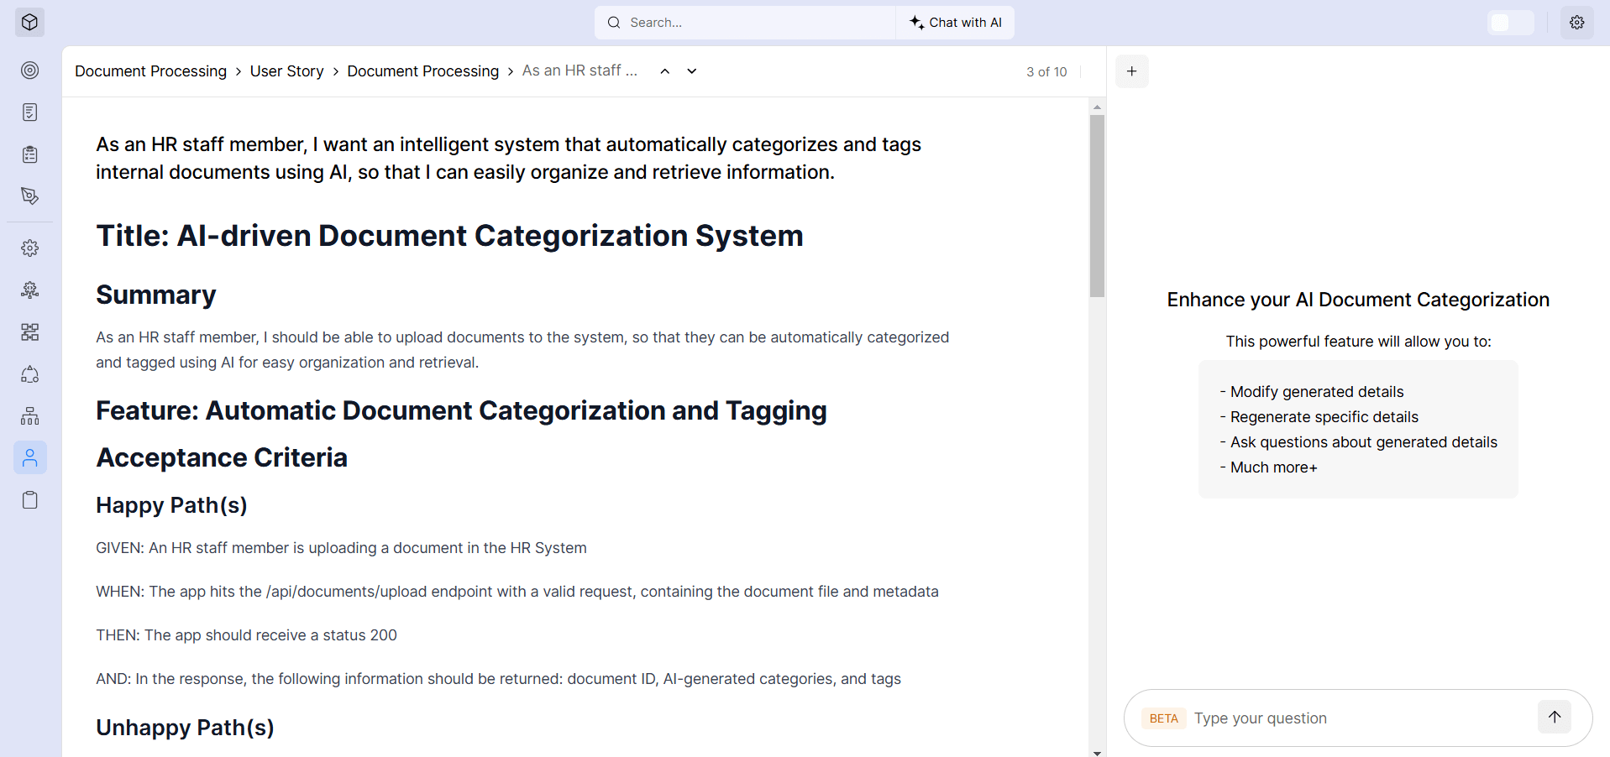
Task: Click '- Regenerate specific details'
Action: (x=1319, y=417)
